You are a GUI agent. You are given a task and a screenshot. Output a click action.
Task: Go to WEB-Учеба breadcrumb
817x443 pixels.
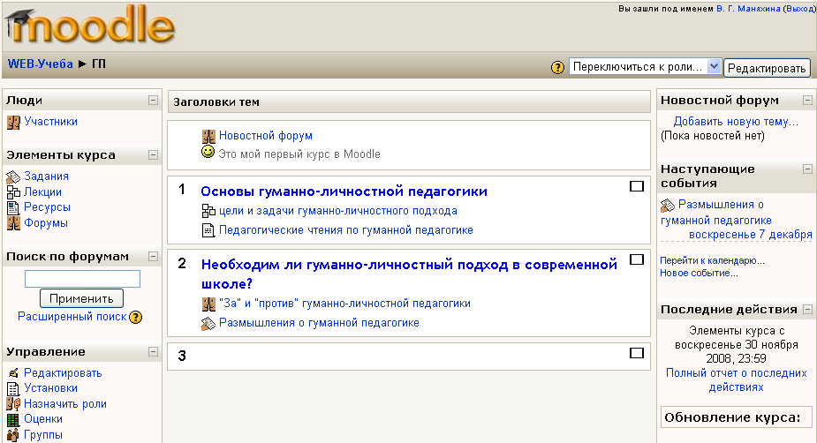(x=41, y=64)
